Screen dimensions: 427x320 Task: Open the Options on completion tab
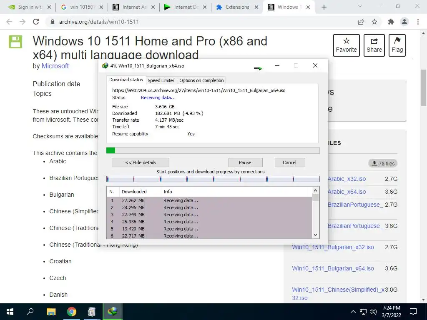[x=201, y=80]
